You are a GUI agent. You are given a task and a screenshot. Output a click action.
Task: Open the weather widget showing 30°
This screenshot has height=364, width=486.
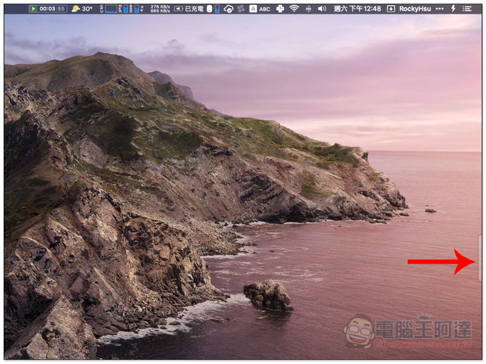coord(82,9)
